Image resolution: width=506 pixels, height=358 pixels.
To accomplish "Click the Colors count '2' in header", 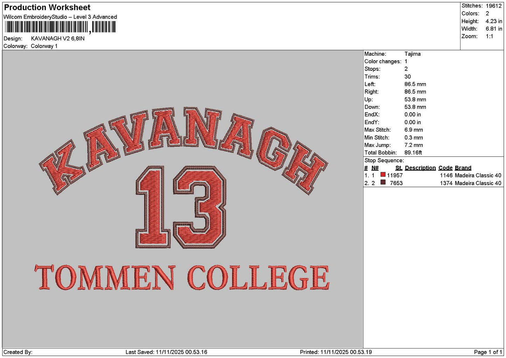I will [487, 14].
